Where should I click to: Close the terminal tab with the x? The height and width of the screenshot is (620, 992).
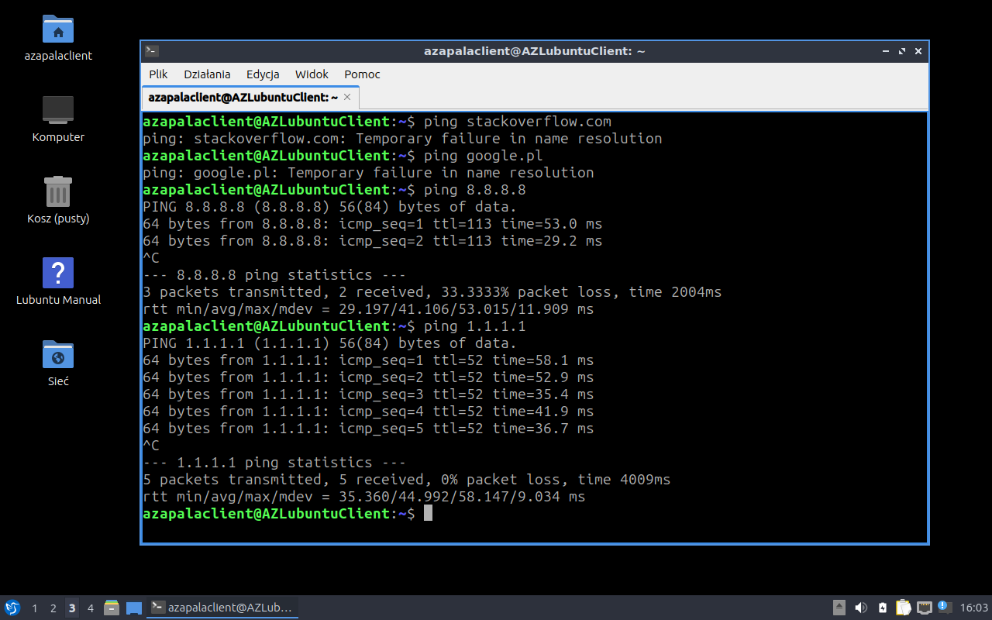coord(347,97)
